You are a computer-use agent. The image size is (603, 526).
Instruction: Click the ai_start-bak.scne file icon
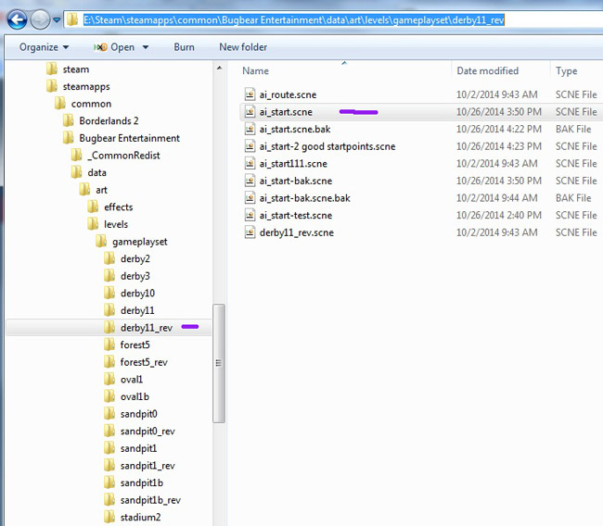[250, 181]
